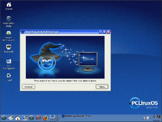This screenshot has height=122, width=162.
Task: Click Cancel in the install wizard
Action: point(28,87)
